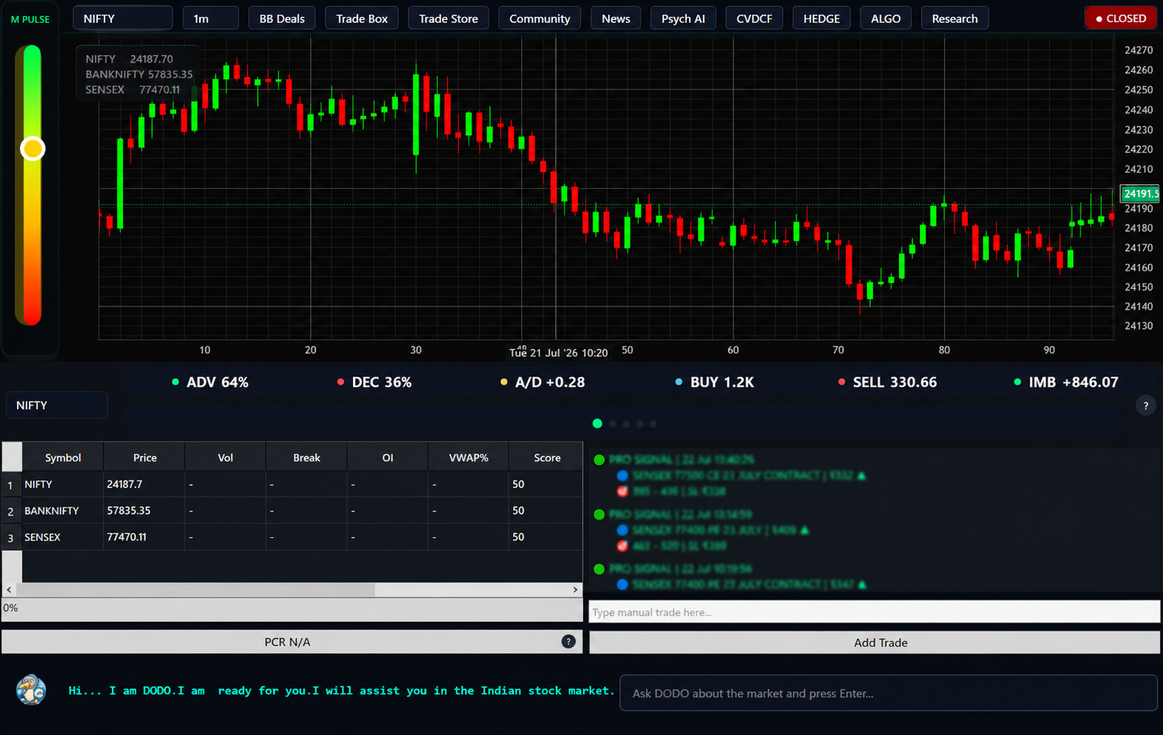The height and width of the screenshot is (735, 1163).
Task: Click the manual trade input field
Action: click(874, 612)
